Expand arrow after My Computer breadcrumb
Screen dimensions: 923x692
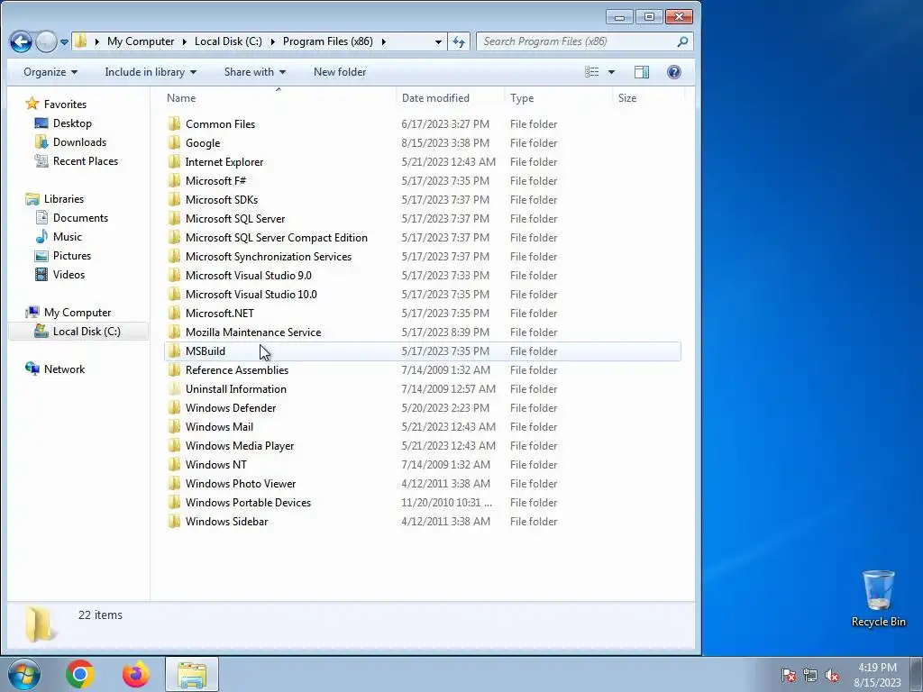[184, 41]
